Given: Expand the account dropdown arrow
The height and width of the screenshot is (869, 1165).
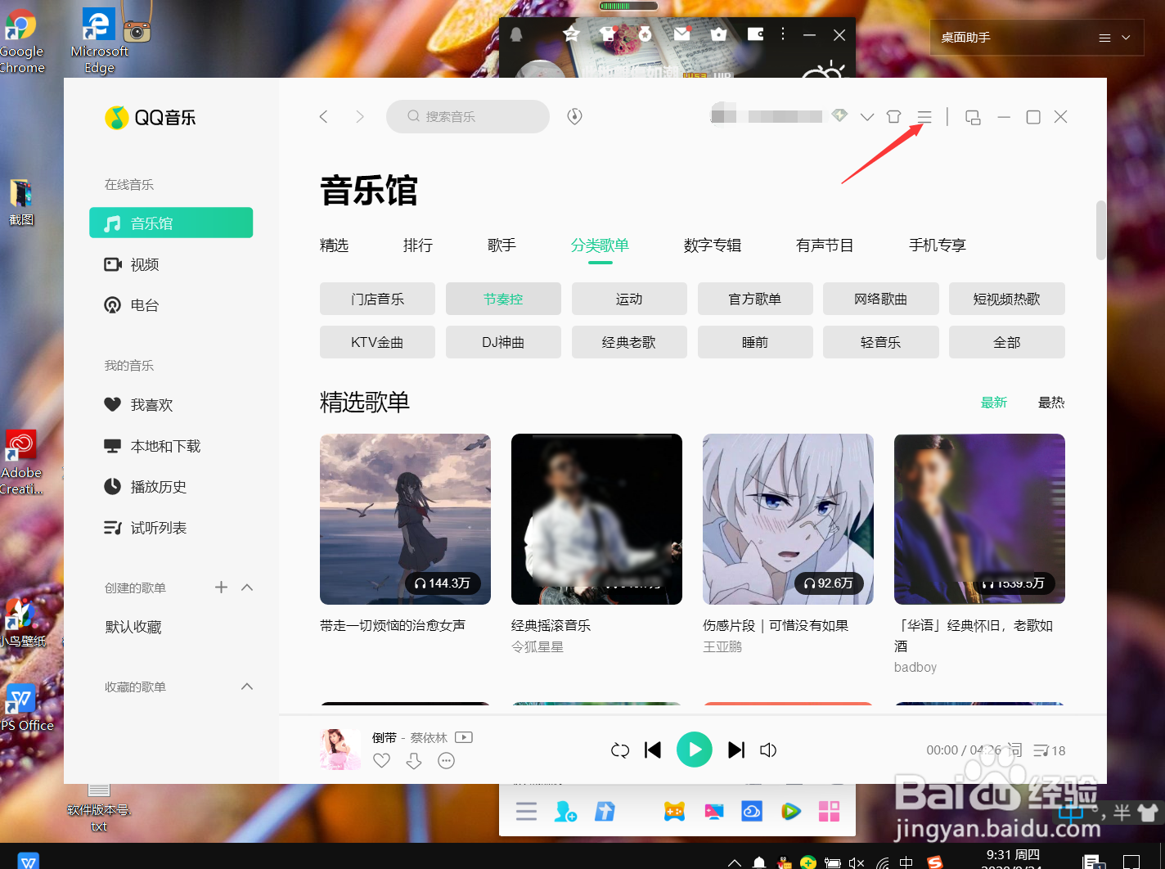Looking at the screenshot, I should coord(867,117).
